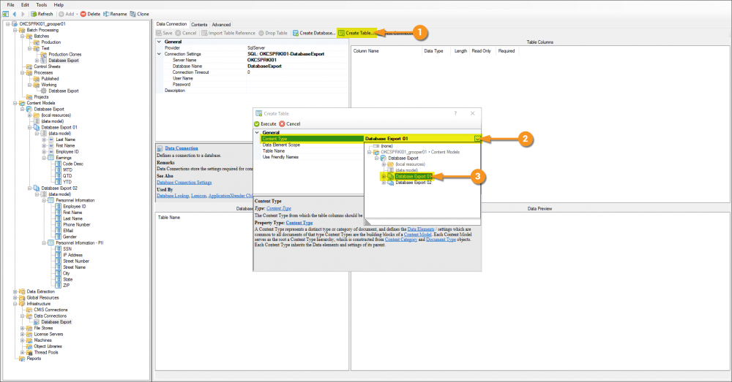Expand (local resources) node in dropdown tree

pyautogui.click(x=384, y=164)
